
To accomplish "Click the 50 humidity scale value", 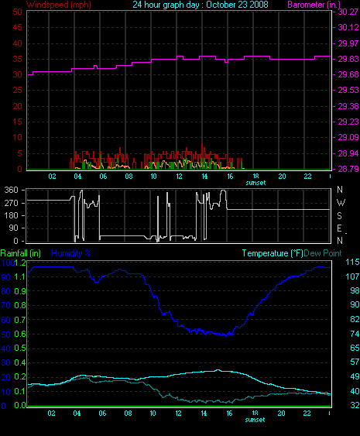I will point(6,335).
